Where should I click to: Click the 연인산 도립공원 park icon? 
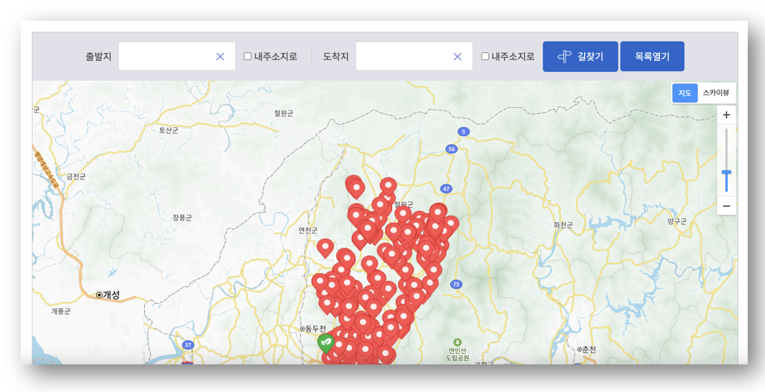click(x=457, y=342)
